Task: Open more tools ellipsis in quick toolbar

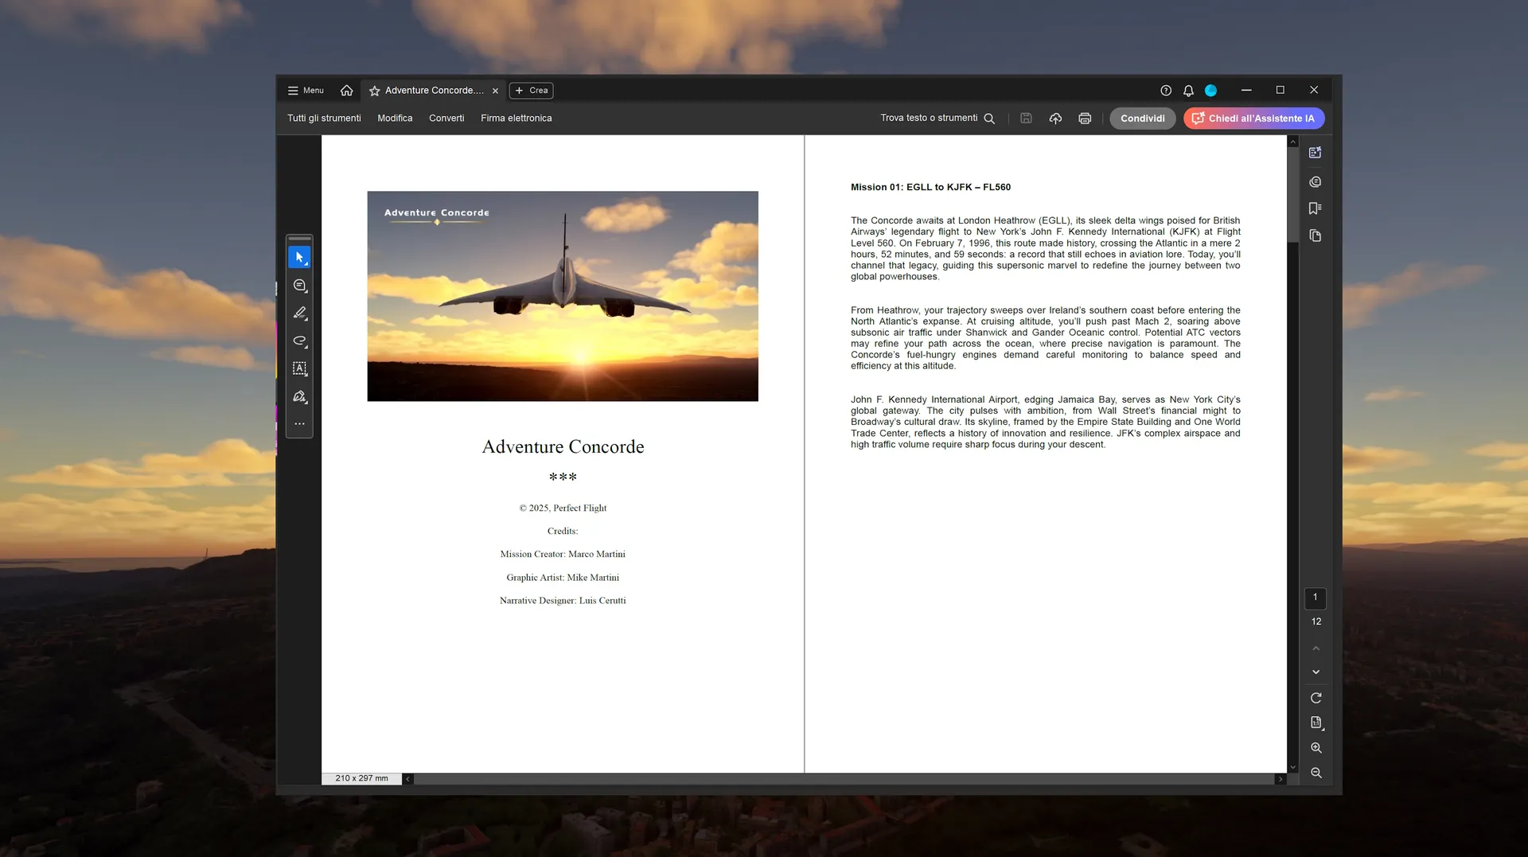Action: click(x=299, y=424)
